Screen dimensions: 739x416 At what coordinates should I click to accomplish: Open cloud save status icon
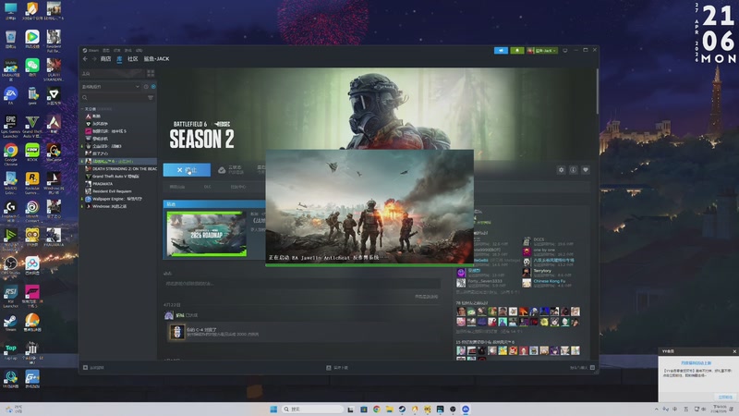(222, 170)
